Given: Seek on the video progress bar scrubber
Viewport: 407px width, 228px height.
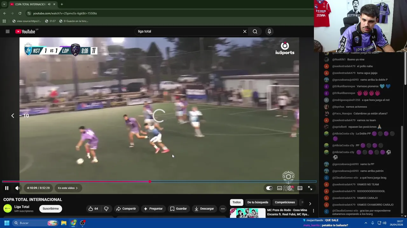Looking at the screenshot, I should pos(150,181).
